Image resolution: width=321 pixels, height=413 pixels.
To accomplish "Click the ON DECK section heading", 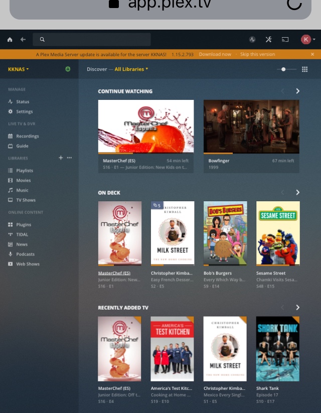I will (109, 193).
